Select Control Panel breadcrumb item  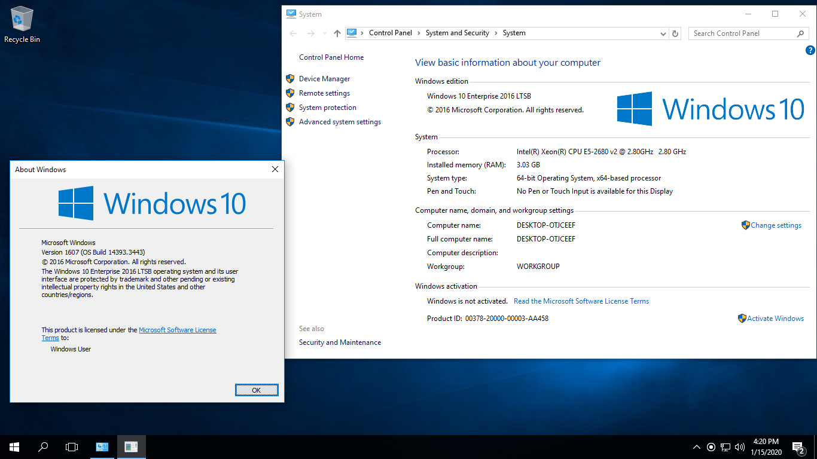tap(391, 33)
